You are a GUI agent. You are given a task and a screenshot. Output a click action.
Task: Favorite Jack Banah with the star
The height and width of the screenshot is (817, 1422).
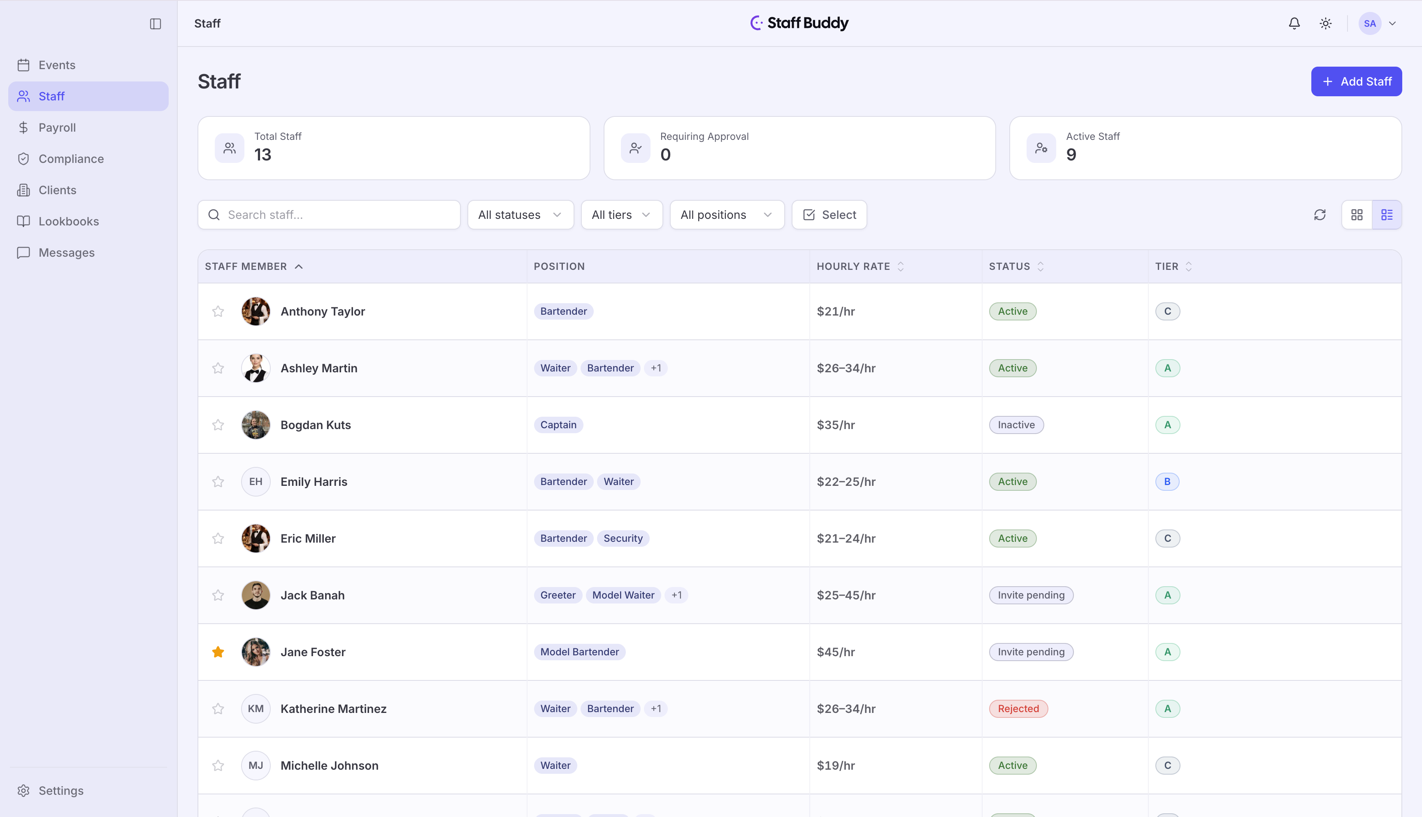click(218, 595)
